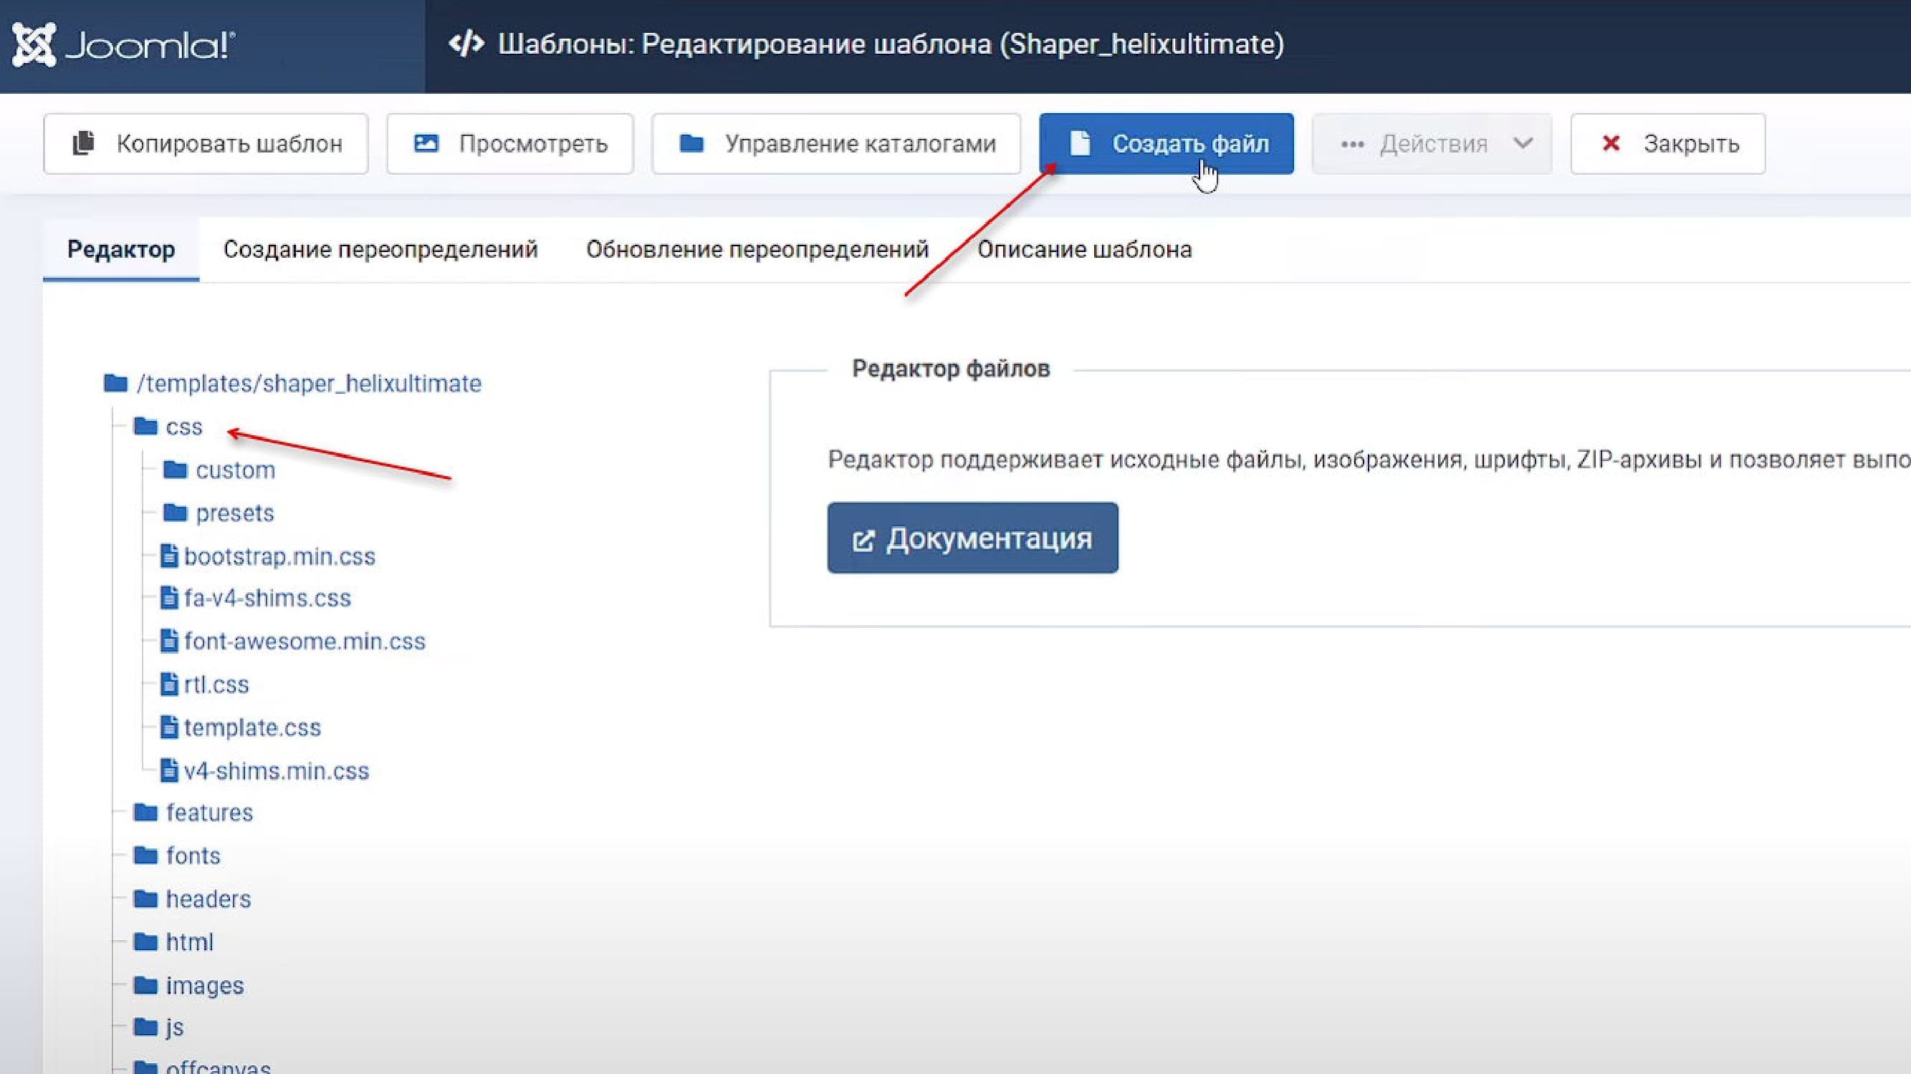Screen dimensions: 1911x1074
Task: Open the Действия dropdown
Action: pyautogui.click(x=1432, y=144)
